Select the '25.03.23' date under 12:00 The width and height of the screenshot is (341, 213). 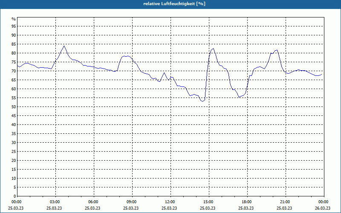(169, 208)
